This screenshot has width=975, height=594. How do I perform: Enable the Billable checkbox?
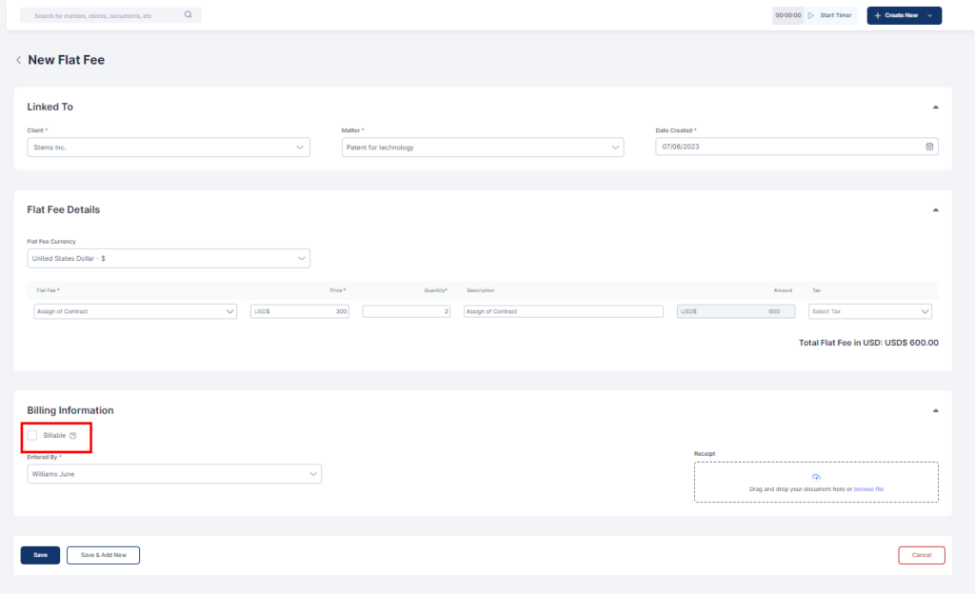[32, 435]
